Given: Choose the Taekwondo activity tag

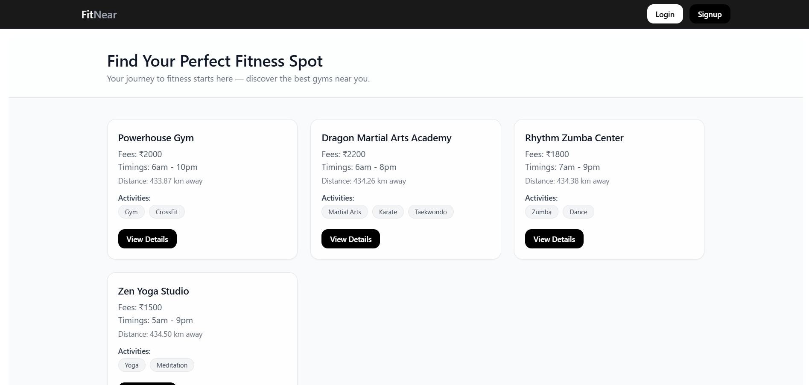Looking at the screenshot, I should (x=431, y=212).
